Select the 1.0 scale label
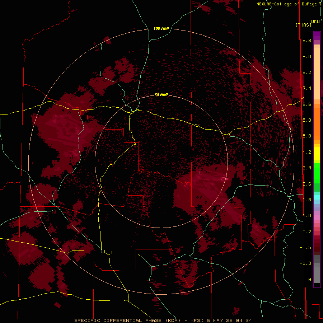 [307, 216]
